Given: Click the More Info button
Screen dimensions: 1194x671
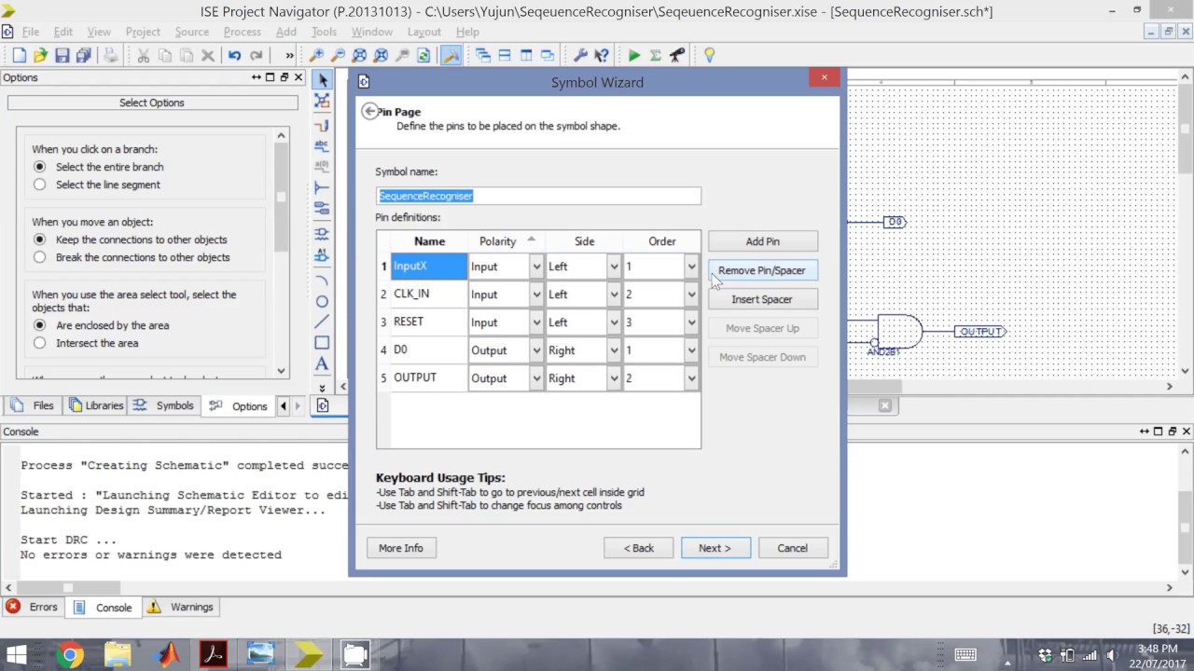Looking at the screenshot, I should click(401, 548).
